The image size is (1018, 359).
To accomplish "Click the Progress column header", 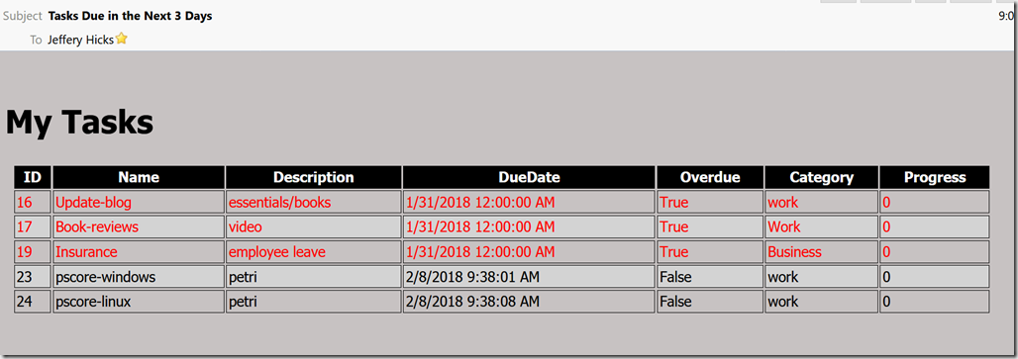I will (935, 178).
